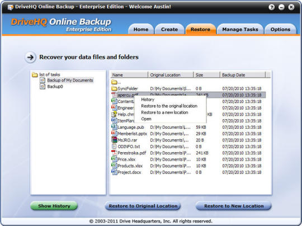Select the ODINFO.txt file name
The height and width of the screenshot is (226, 302).
click(x=129, y=147)
